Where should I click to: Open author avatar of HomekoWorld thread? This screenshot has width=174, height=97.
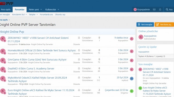click(3, 51)
